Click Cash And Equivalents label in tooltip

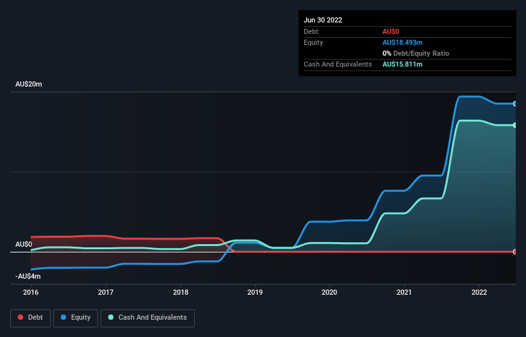coord(338,64)
